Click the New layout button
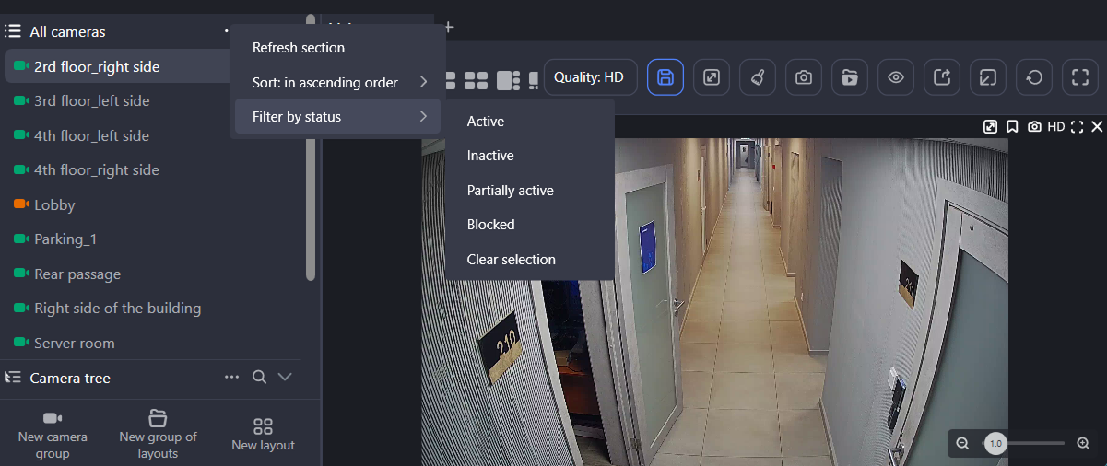This screenshot has height=466, width=1107. click(x=263, y=436)
